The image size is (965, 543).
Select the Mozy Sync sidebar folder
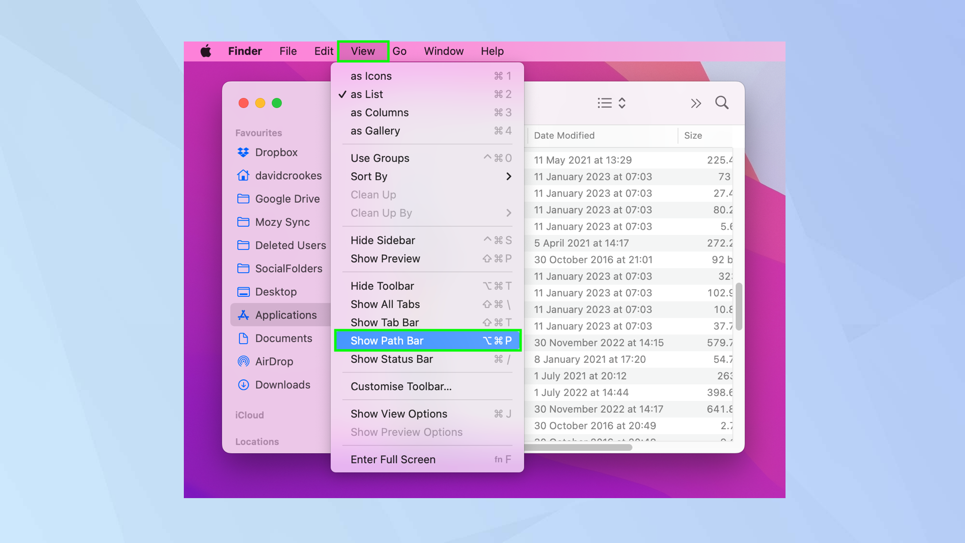pos(282,222)
